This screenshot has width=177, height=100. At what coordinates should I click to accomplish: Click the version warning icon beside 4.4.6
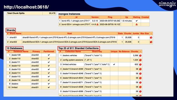pos(97,24)
